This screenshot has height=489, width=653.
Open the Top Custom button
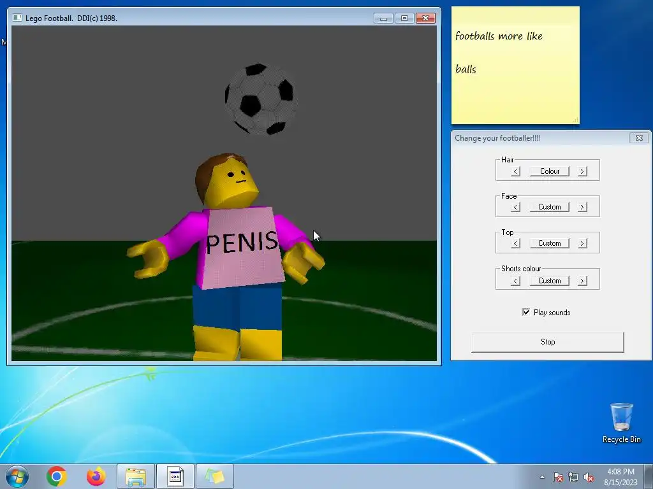(549, 243)
